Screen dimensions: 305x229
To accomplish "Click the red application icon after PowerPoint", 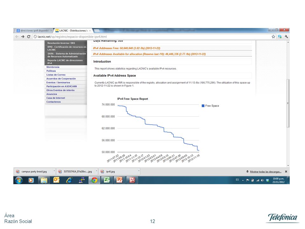I will (132, 180).
